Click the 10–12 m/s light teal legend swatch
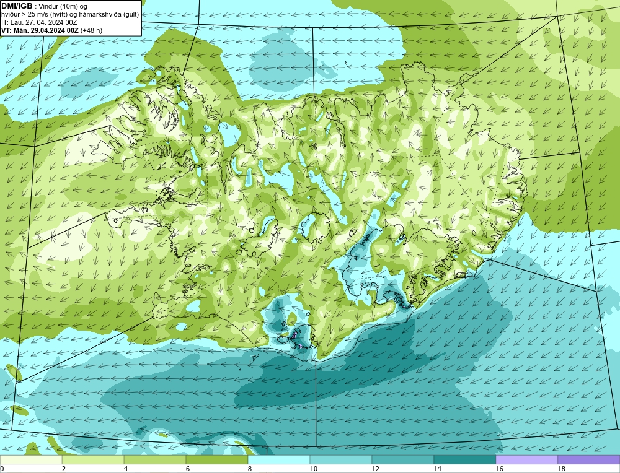 point(341,460)
